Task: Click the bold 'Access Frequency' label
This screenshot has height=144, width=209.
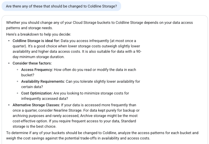Action: (37, 70)
